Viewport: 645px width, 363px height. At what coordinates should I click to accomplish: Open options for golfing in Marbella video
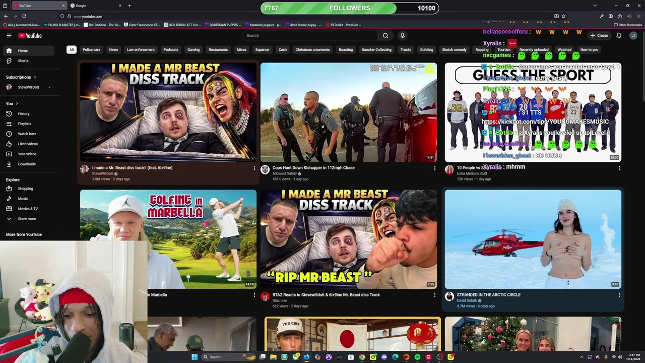(x=254, y=295)
